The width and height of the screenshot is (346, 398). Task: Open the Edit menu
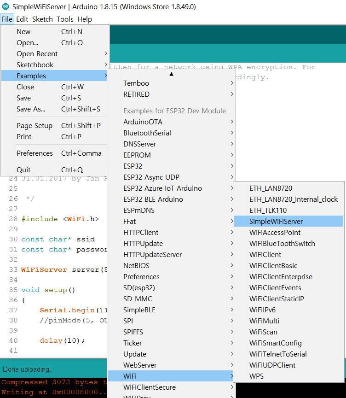(x=22, y=19)
